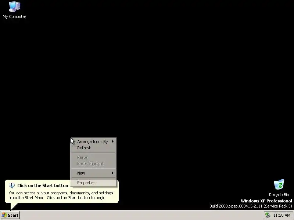Image resolution: width=294 pixels, height=220 pixels.
Task: Open the New submenu
Action: 94,173
